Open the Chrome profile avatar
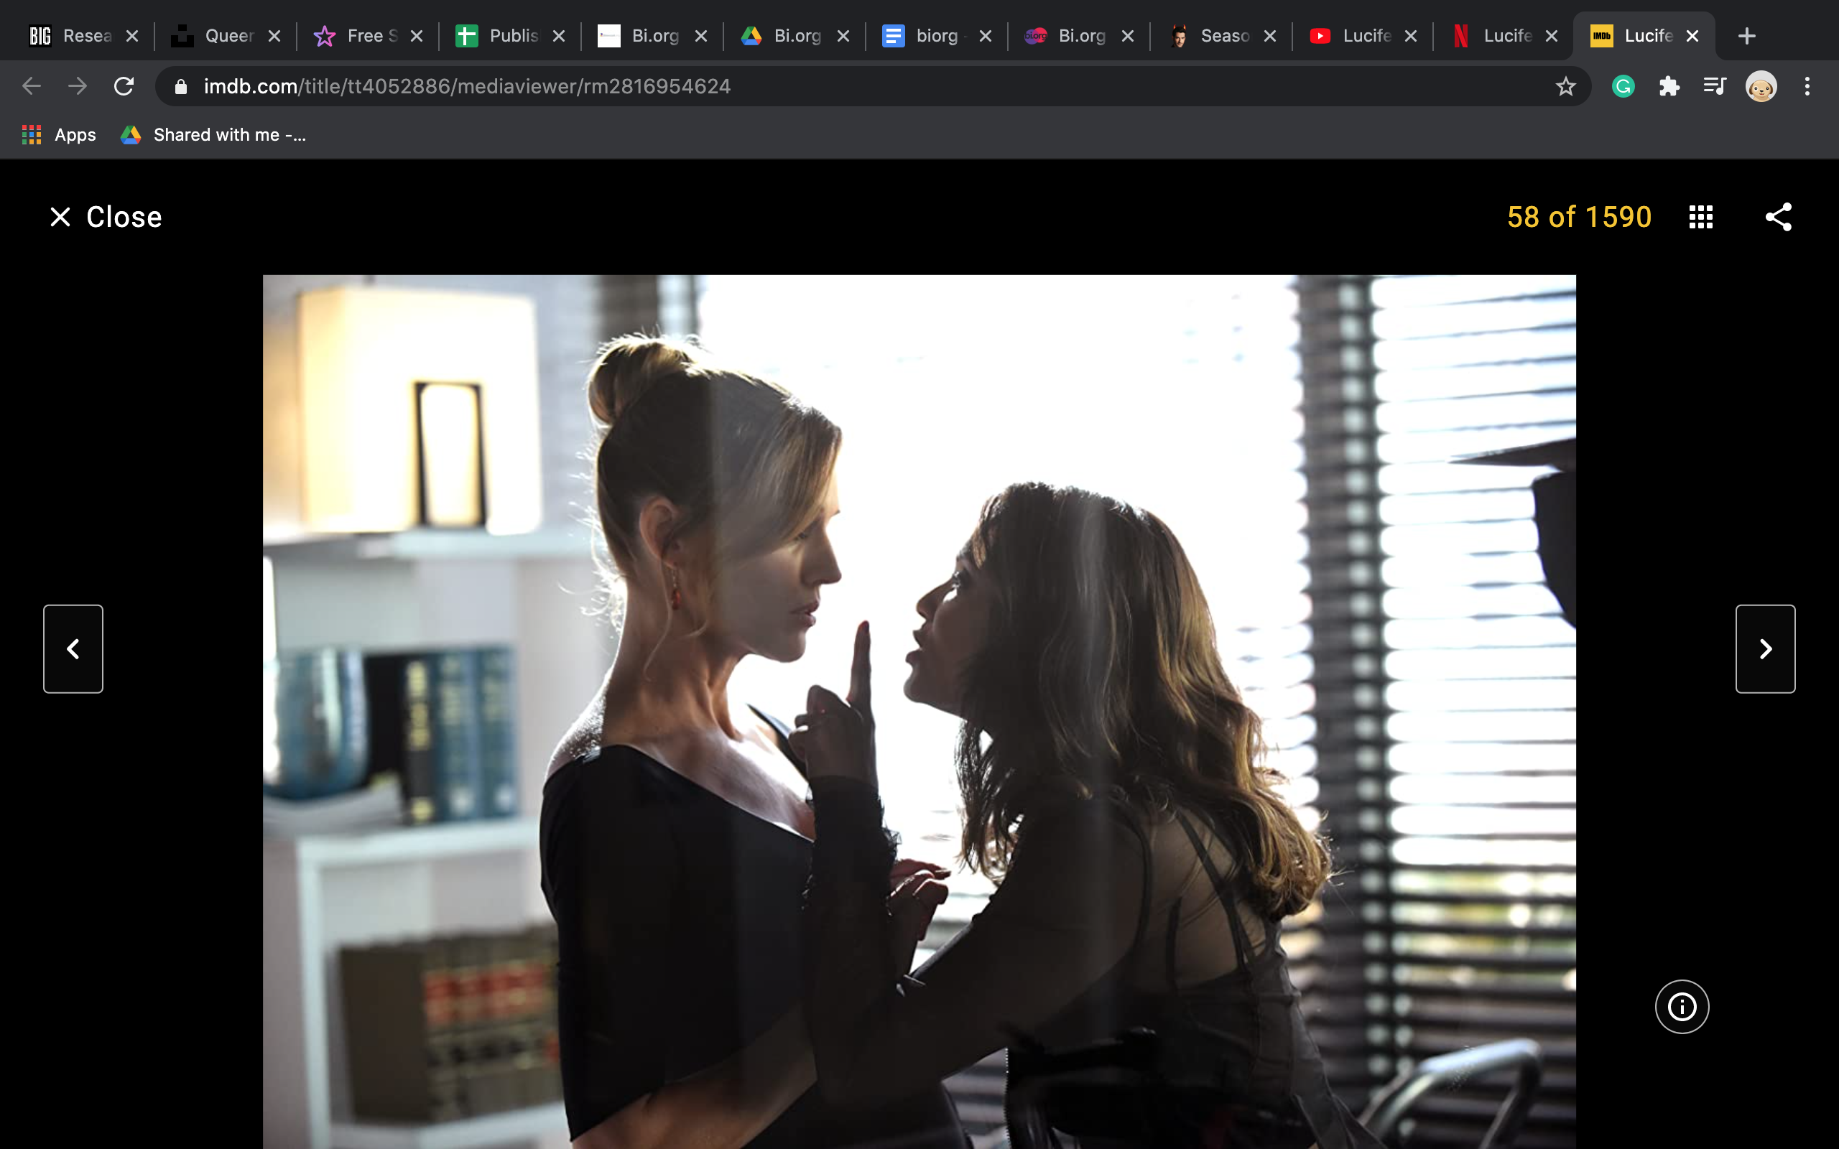Image resolution: width=1839 pixels, height=1149 pixels. tap(1761, 87)
